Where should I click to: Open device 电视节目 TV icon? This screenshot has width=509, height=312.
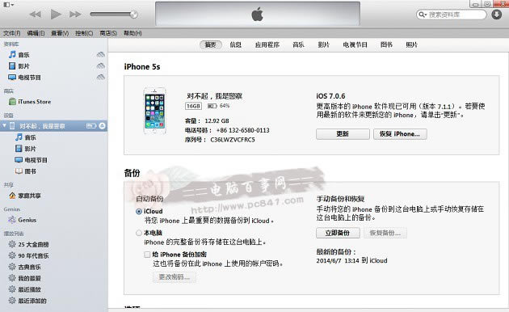19,160
